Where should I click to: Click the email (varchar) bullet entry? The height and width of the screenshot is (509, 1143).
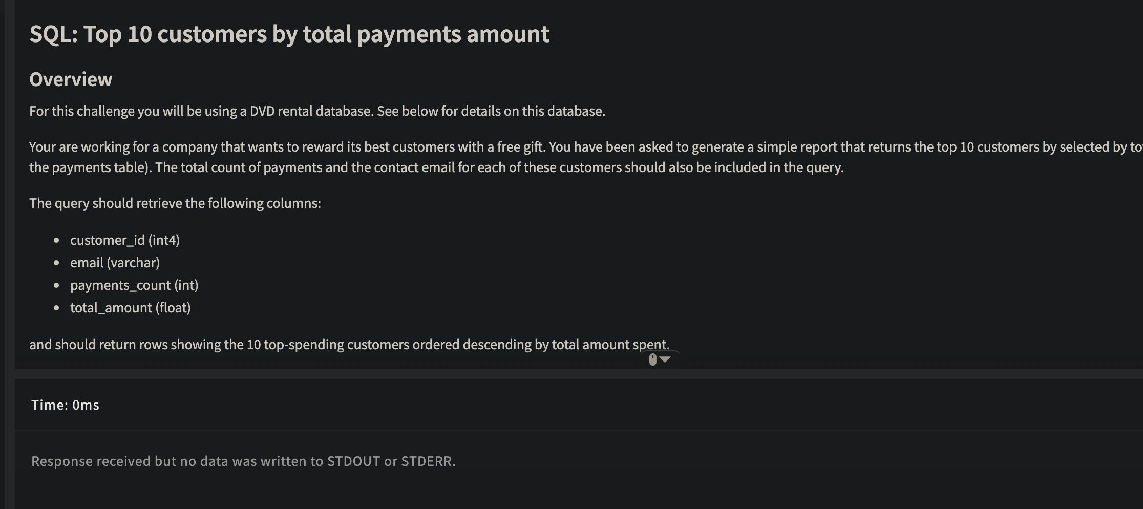pyautogui.click(x=115, y=262)
